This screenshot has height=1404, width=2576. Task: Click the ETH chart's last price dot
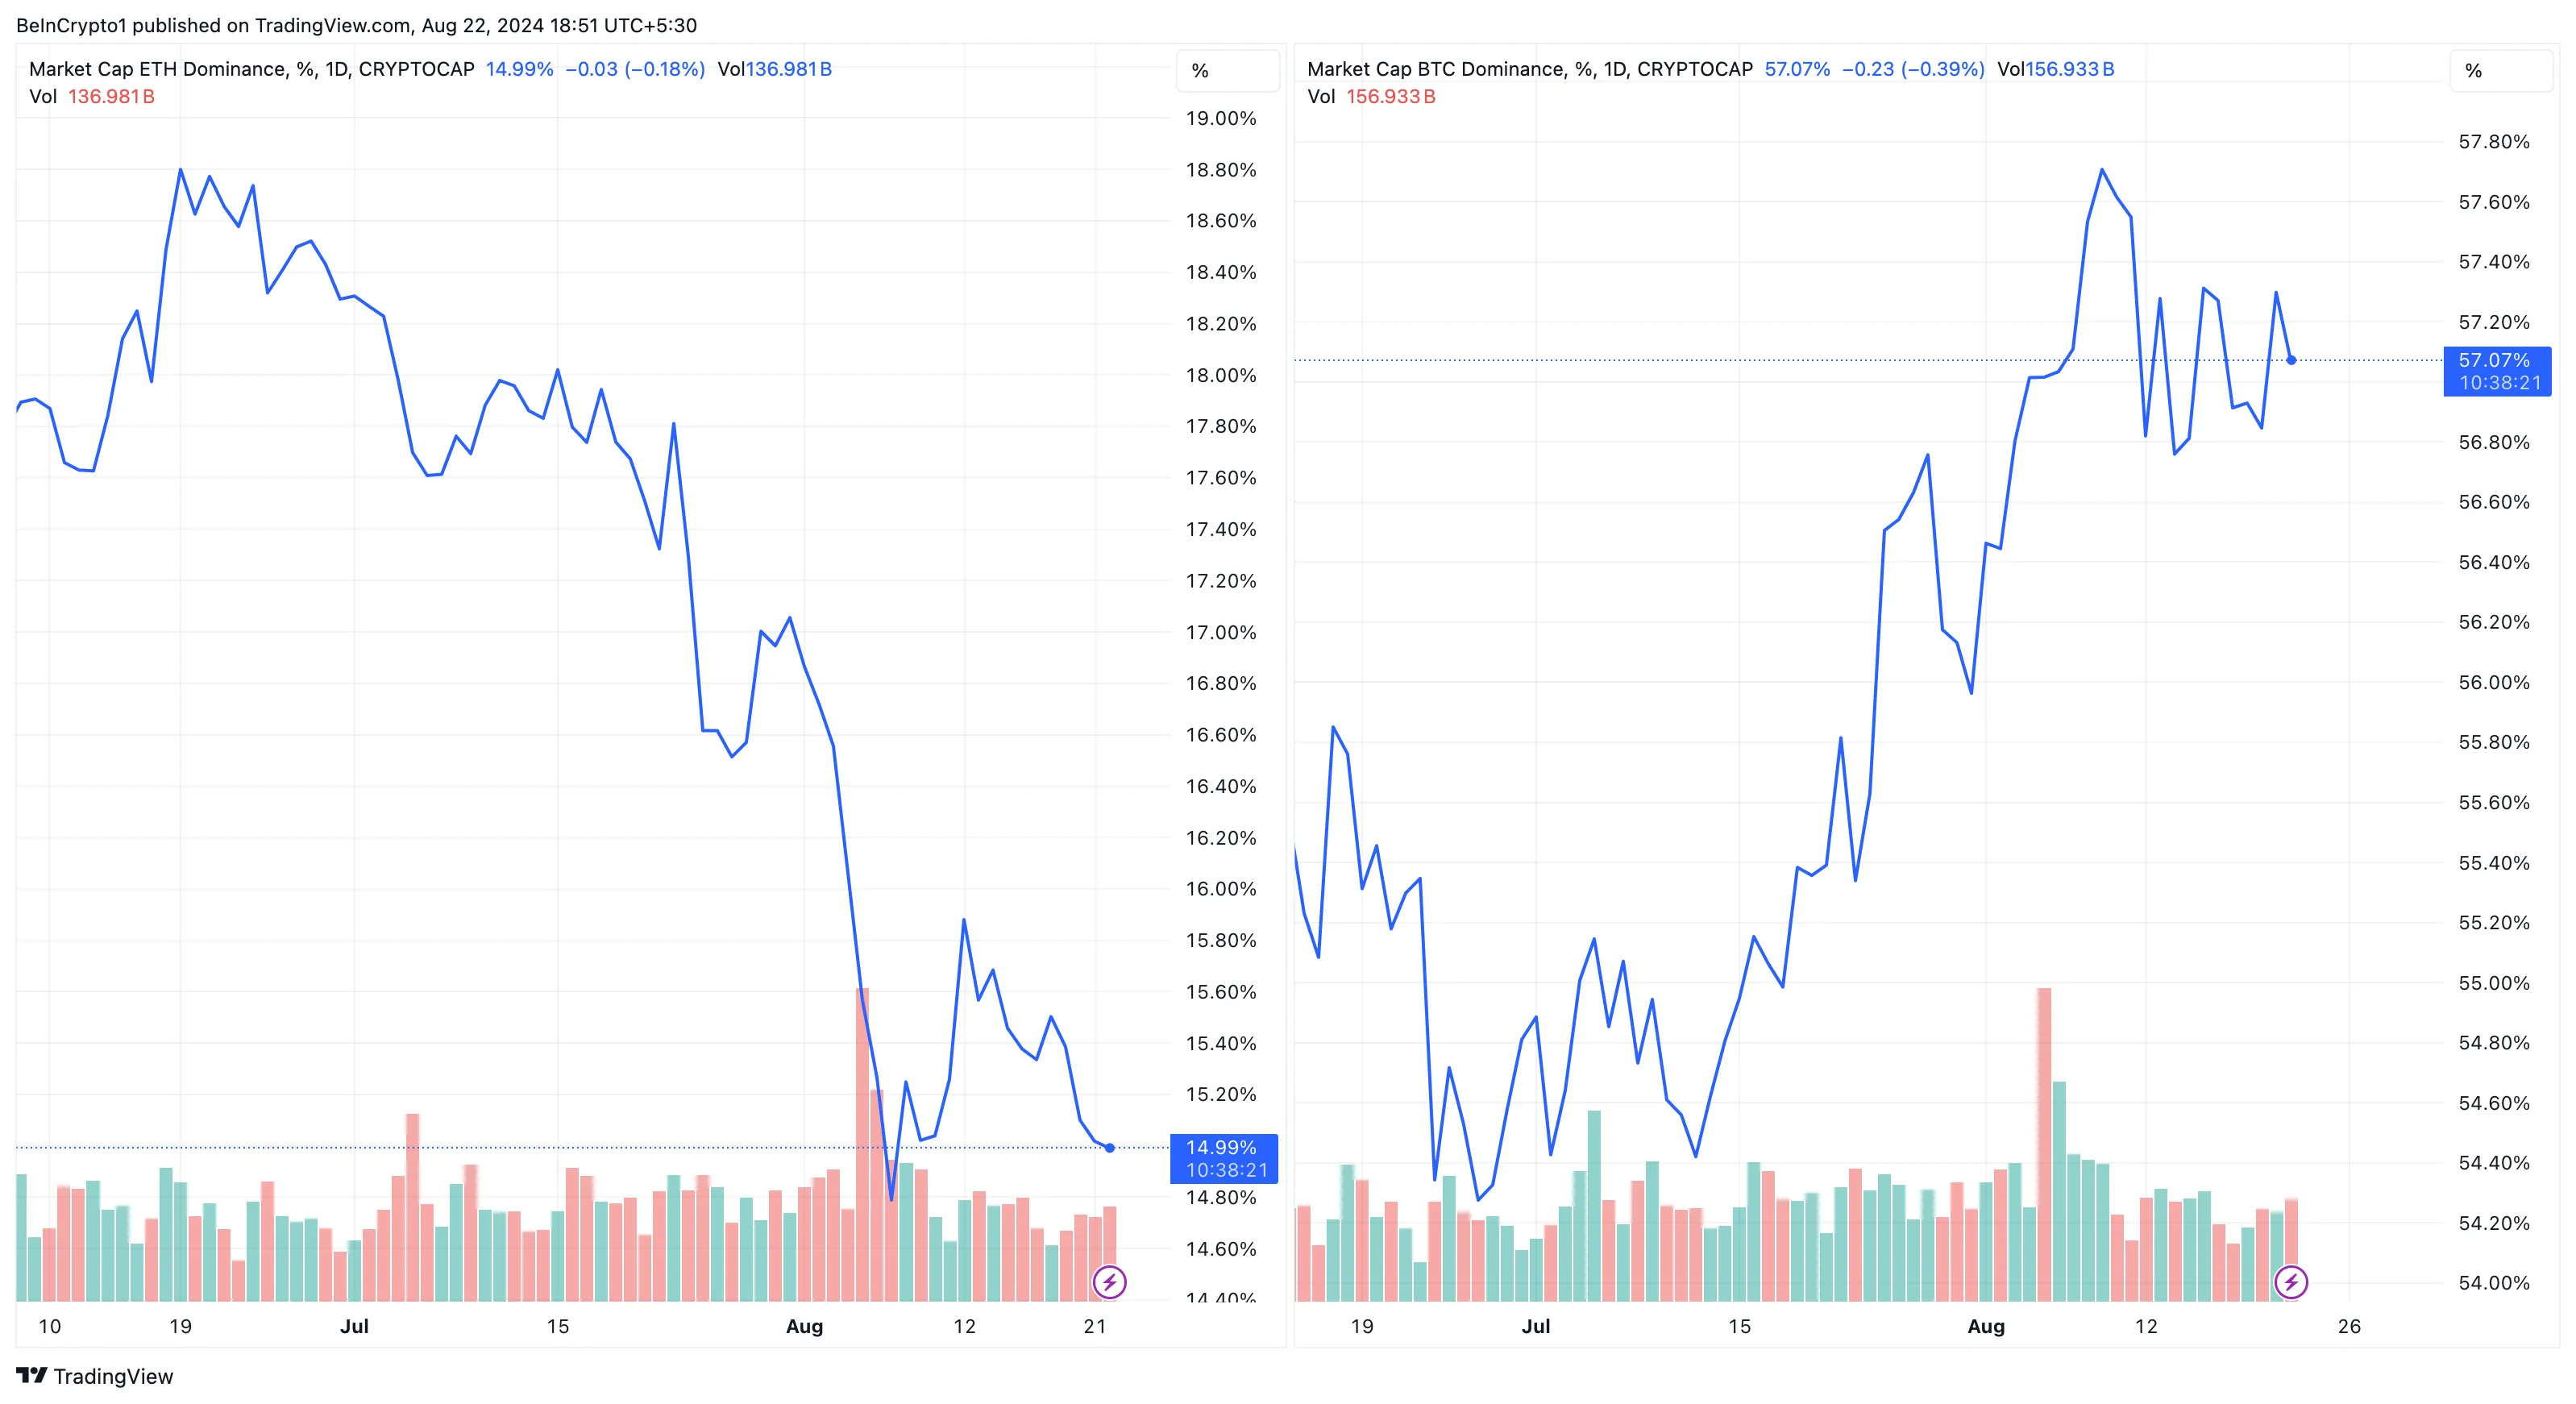pos(1110,1147)
